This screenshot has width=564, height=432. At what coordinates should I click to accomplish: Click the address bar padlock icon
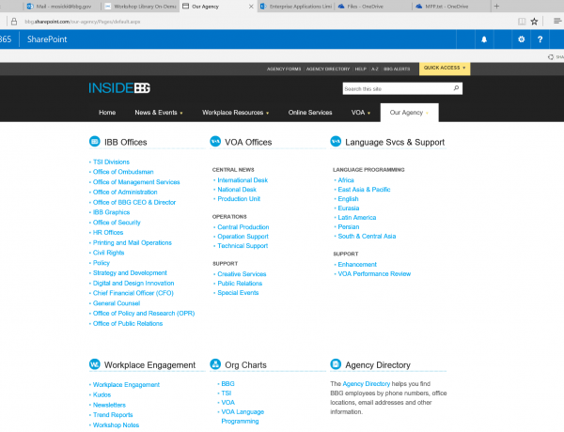click(x=14, y=22)
